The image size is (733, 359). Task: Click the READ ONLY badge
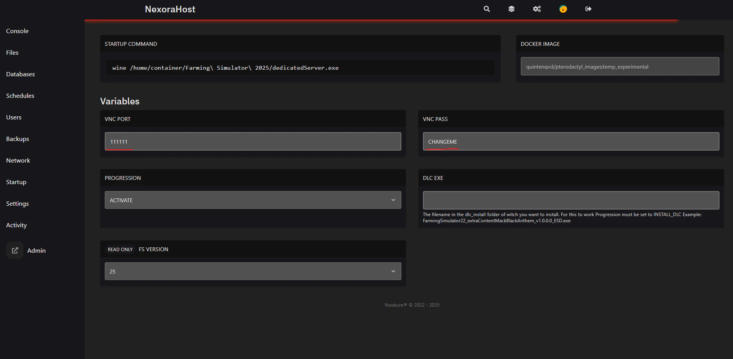click(x=120, y=250)
